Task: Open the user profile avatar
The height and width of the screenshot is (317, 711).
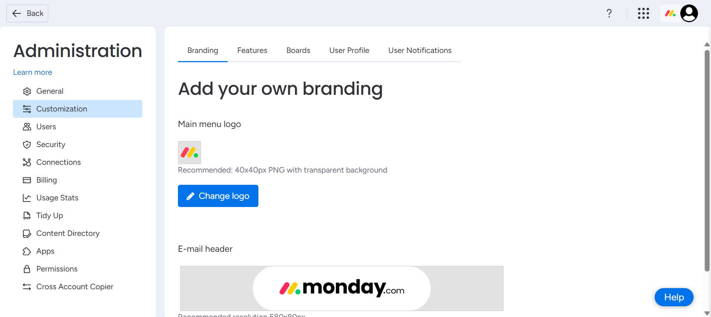Action: [x=689, y=13]
